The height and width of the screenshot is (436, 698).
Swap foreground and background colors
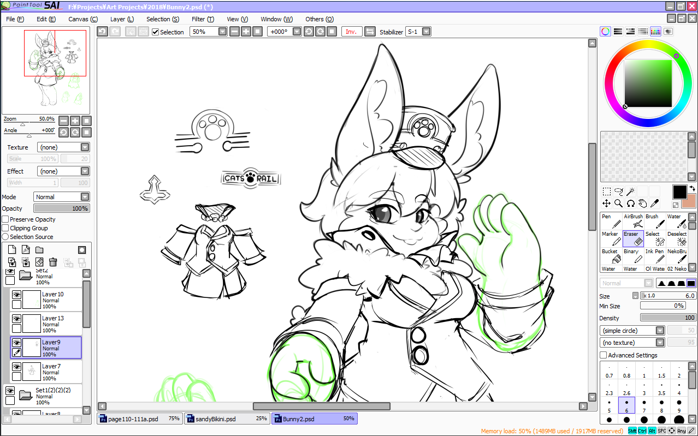[692, 189]
